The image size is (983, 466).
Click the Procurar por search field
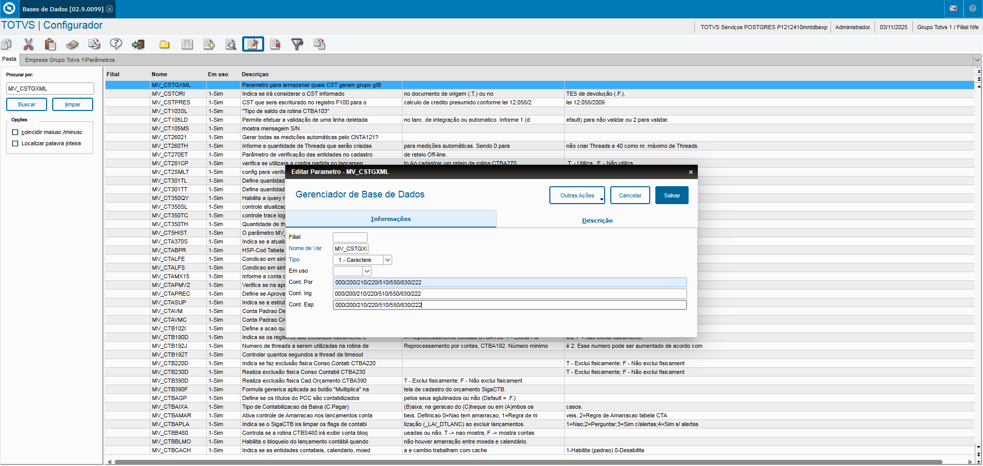(x=50, y=88)
